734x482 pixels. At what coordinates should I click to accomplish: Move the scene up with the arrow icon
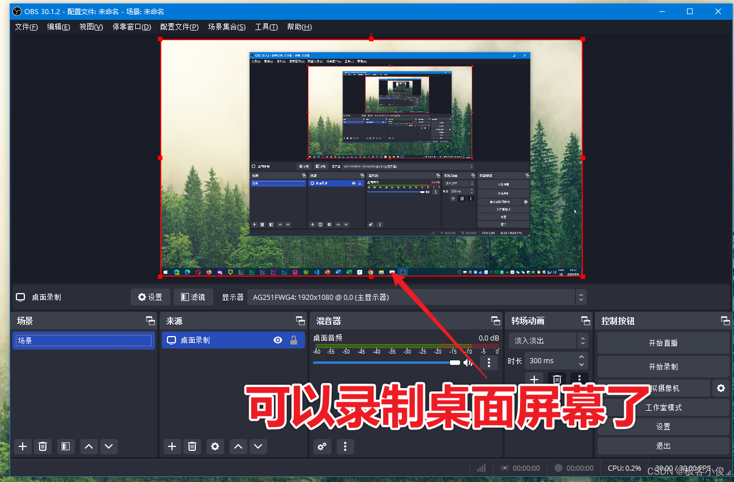[x=89, y=446]
